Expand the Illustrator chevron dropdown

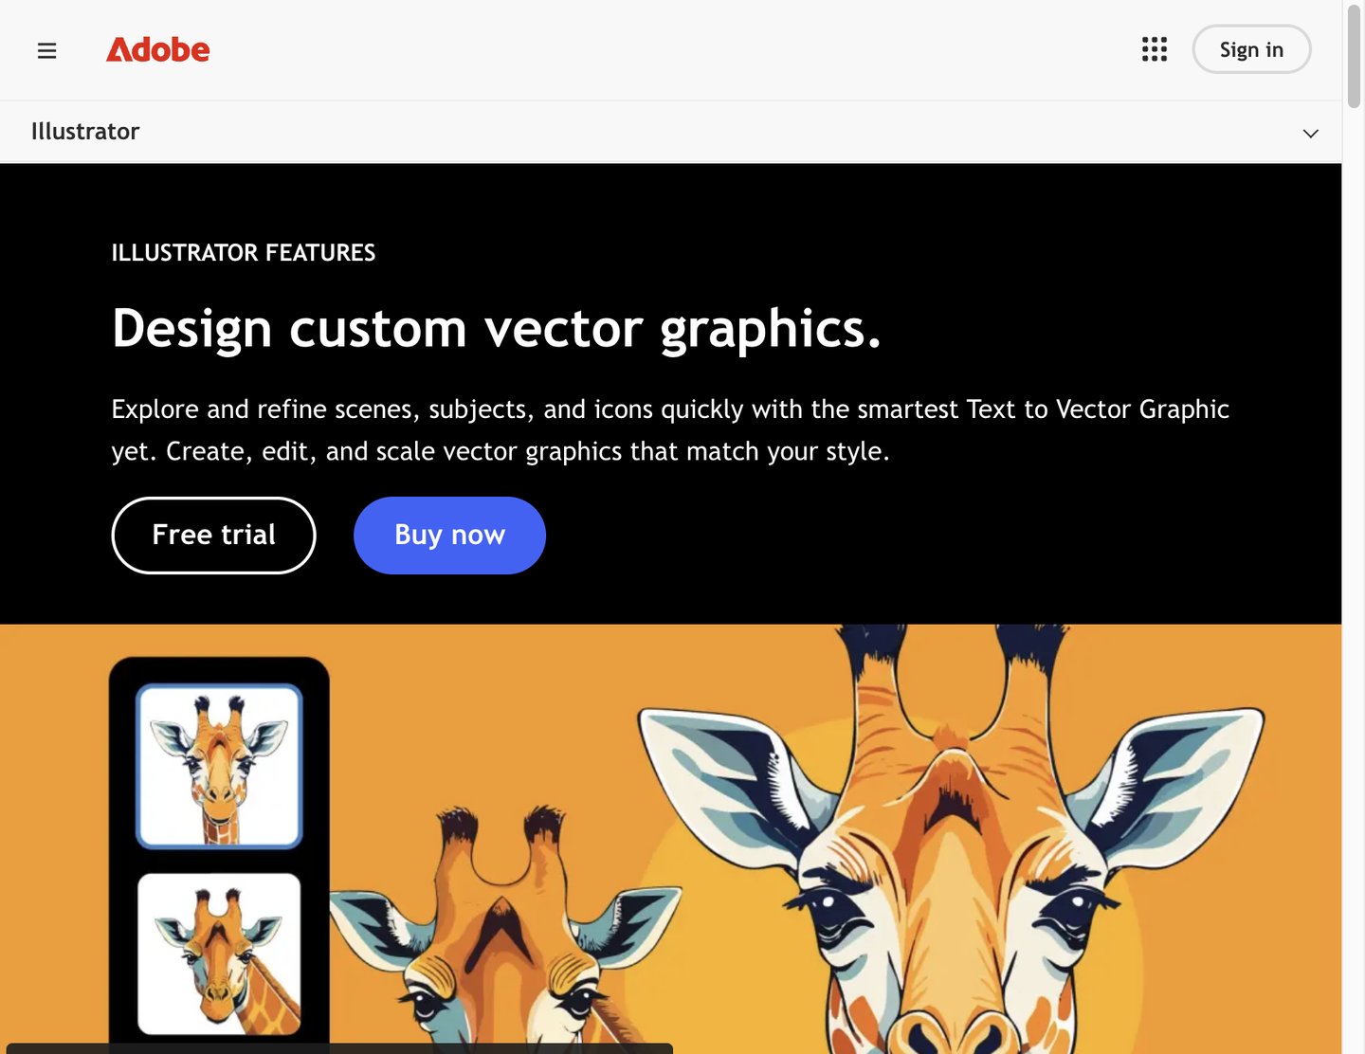[1311, 133]
